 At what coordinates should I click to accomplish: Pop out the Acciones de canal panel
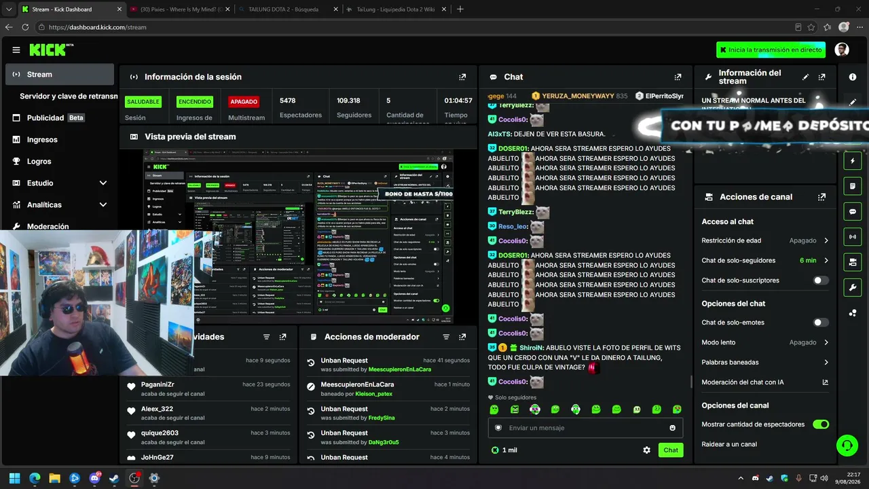pos(822,197)
